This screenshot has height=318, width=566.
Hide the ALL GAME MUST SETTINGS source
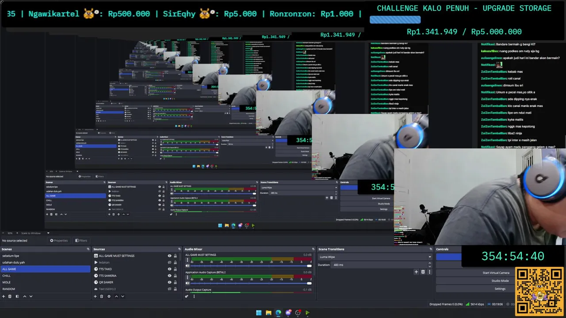(169, 256)
